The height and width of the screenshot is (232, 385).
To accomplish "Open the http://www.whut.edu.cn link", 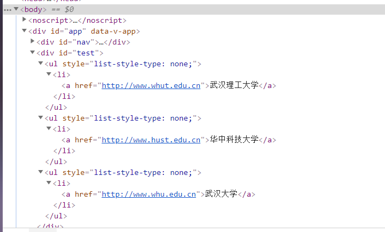I will point(151,85).
